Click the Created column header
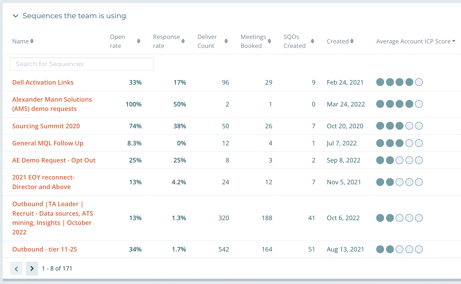461x284 pixels. (x=338, y=41)
